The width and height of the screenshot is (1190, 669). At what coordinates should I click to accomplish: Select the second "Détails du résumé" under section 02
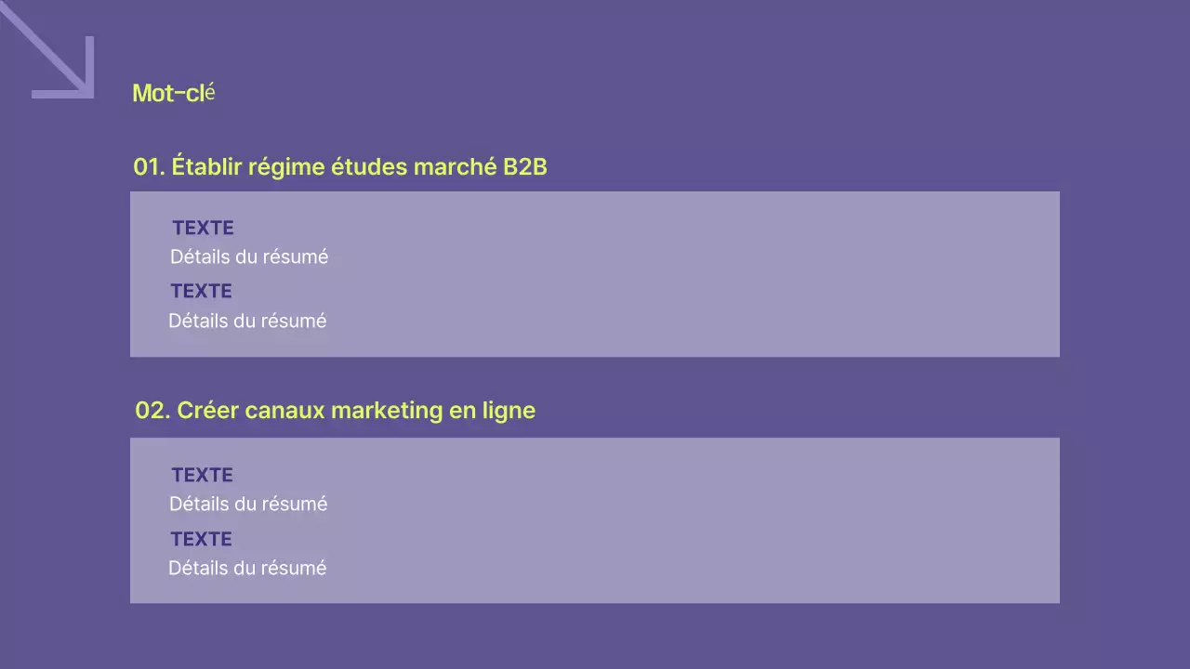pyautogui.click(x=247, y=569)
